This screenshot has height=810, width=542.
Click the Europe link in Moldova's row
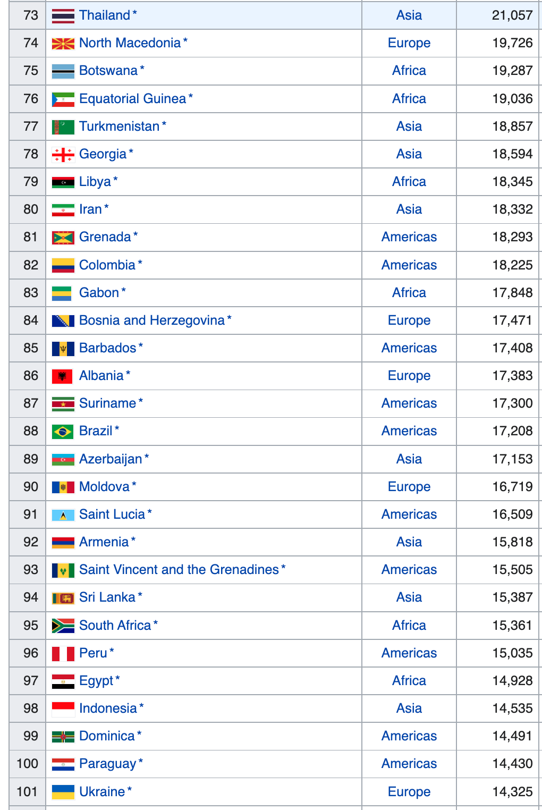pos(409,487)
